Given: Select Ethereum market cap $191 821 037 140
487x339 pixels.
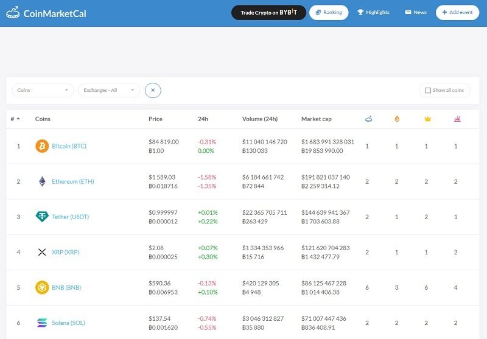Looking at the screenshot, I should tap(326, 177).
